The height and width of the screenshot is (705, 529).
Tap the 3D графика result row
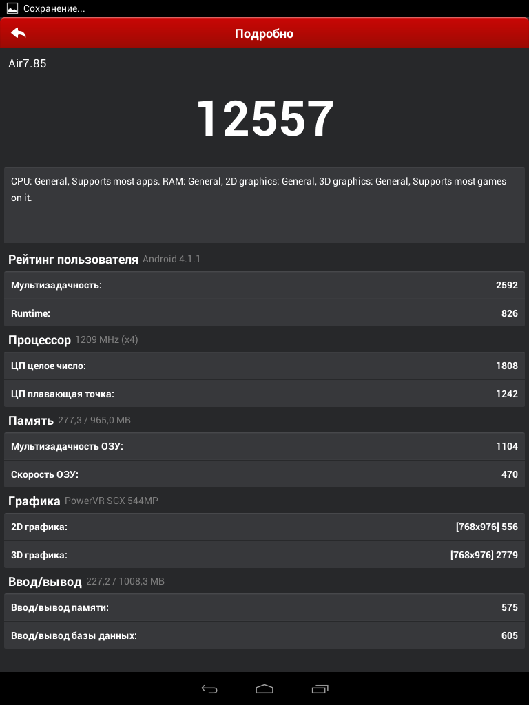264,554
